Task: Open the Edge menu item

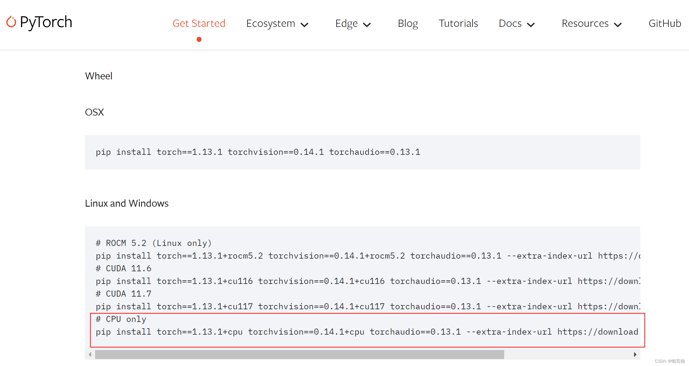Action: [346, 23]
